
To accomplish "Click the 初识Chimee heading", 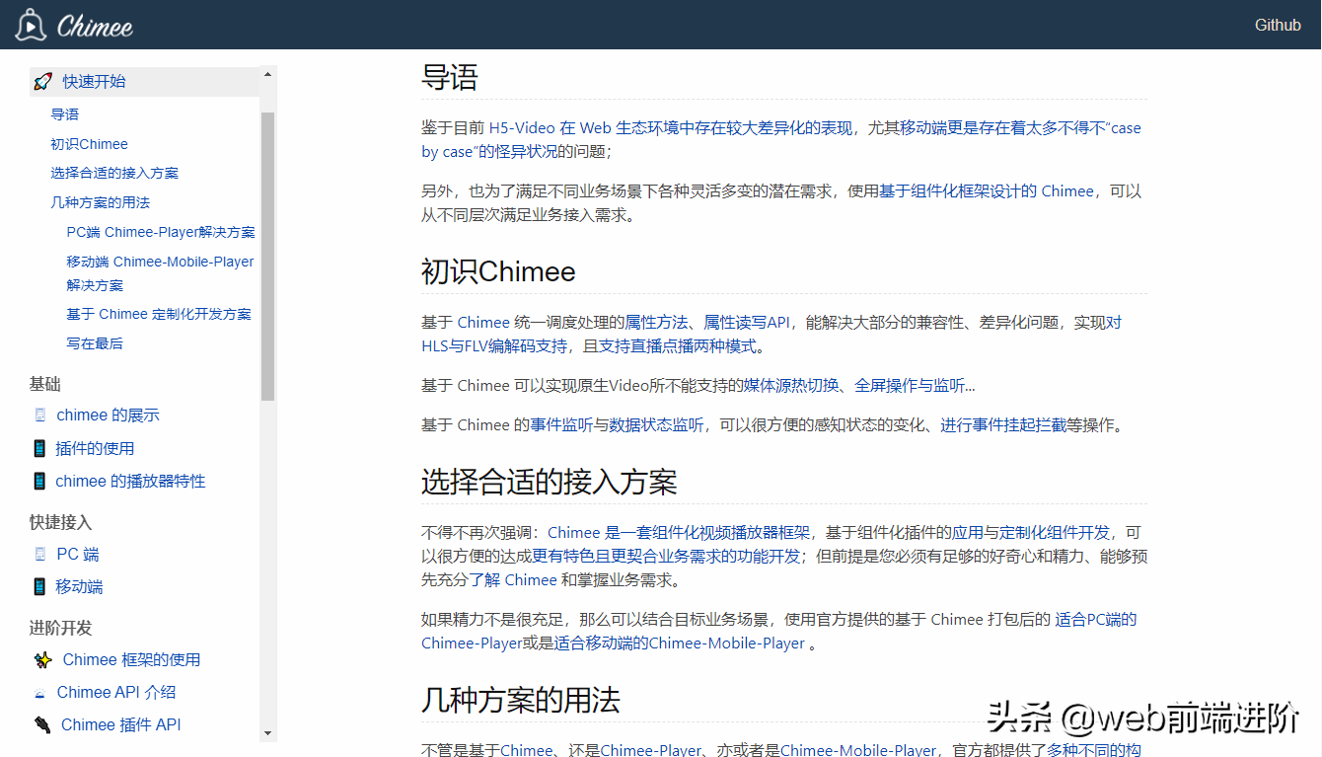I will click(x=498, y=271).
